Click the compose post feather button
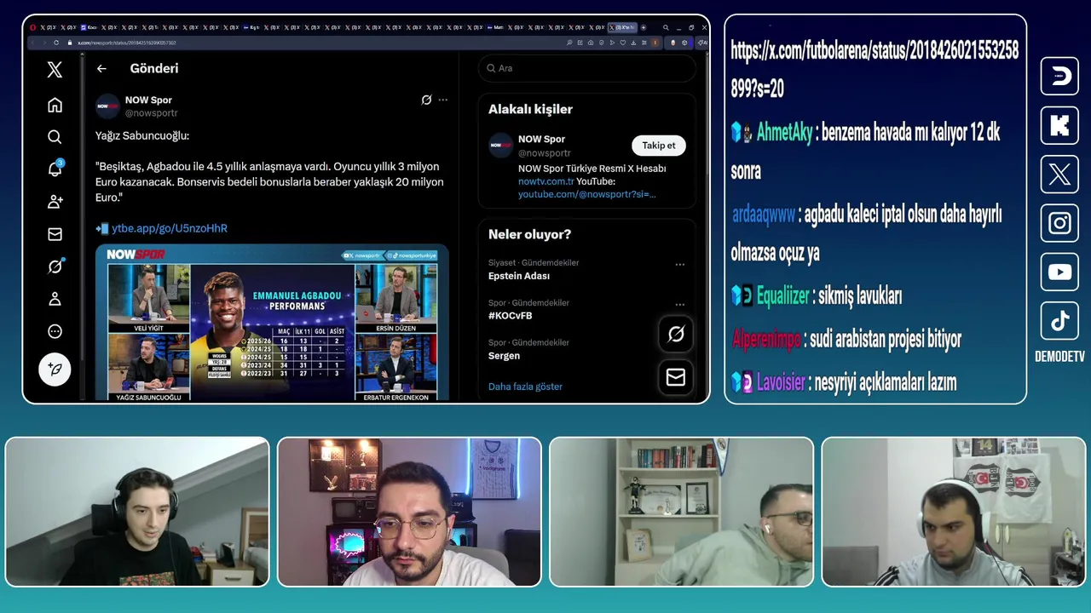Image resolution: width=1091 pixels, height=613 pixels. [55, 370]
